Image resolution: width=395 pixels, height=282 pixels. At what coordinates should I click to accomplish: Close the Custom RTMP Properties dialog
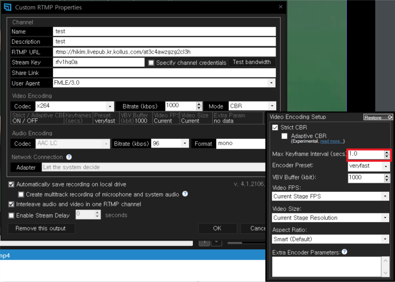click(280, 7)
